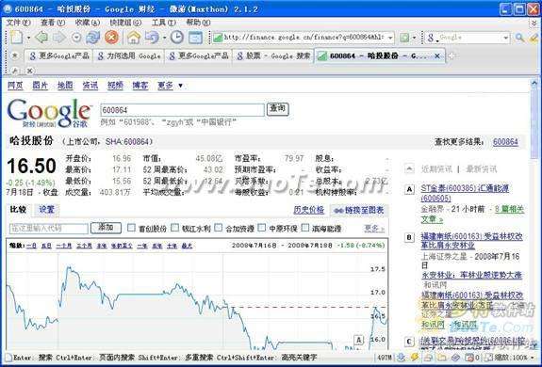This screenshot has height=367, width=542.
Task: Open the 图片 link in Google navigation
Action: pyautogui.click(x=41, y=86)
